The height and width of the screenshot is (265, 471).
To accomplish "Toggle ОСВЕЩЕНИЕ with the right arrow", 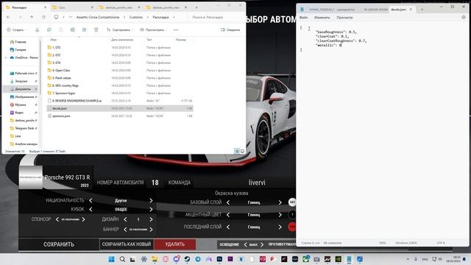I will point(262,244).
